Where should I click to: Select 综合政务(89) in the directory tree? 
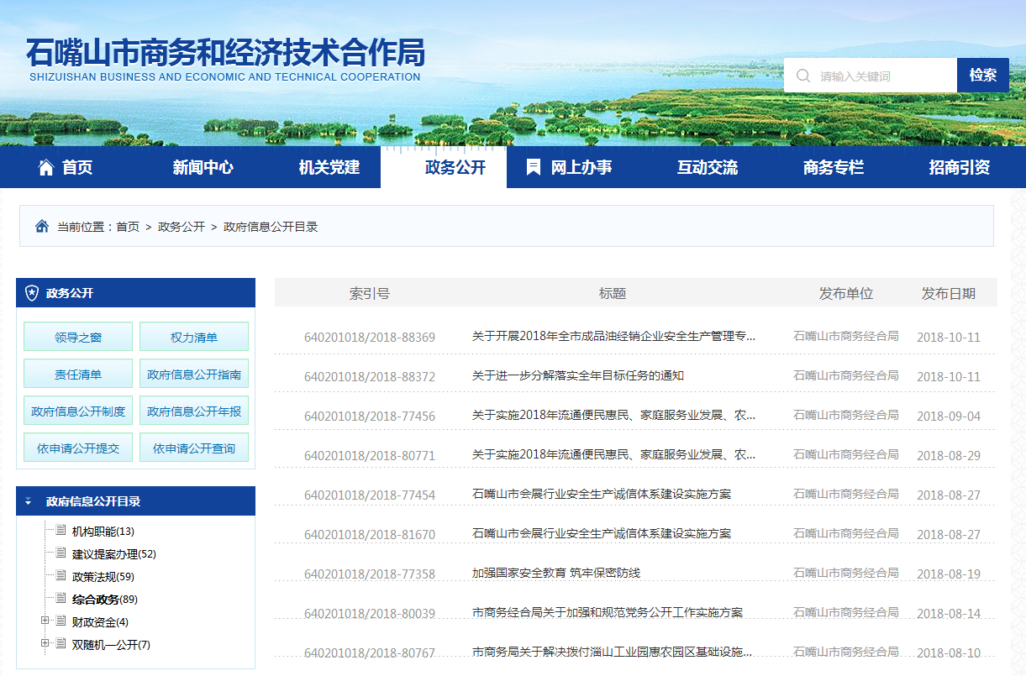(104, 600)
